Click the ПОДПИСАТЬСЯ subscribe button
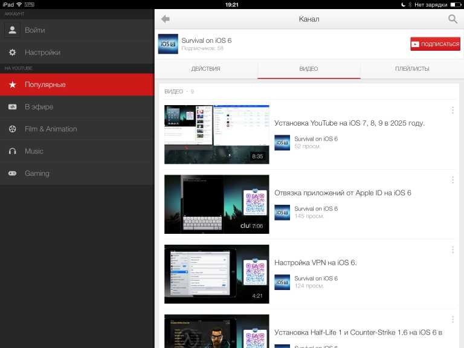The width and height of the screenshot is (464, 348). pos(435,43)
